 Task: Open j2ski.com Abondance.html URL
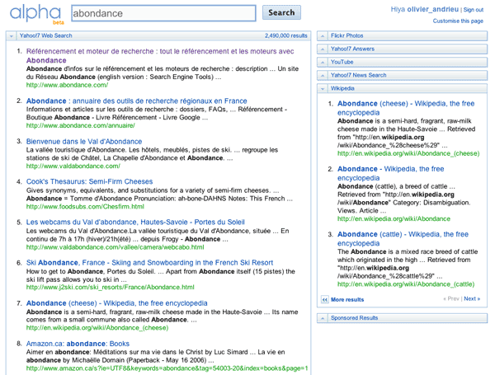tap(111, 287)
